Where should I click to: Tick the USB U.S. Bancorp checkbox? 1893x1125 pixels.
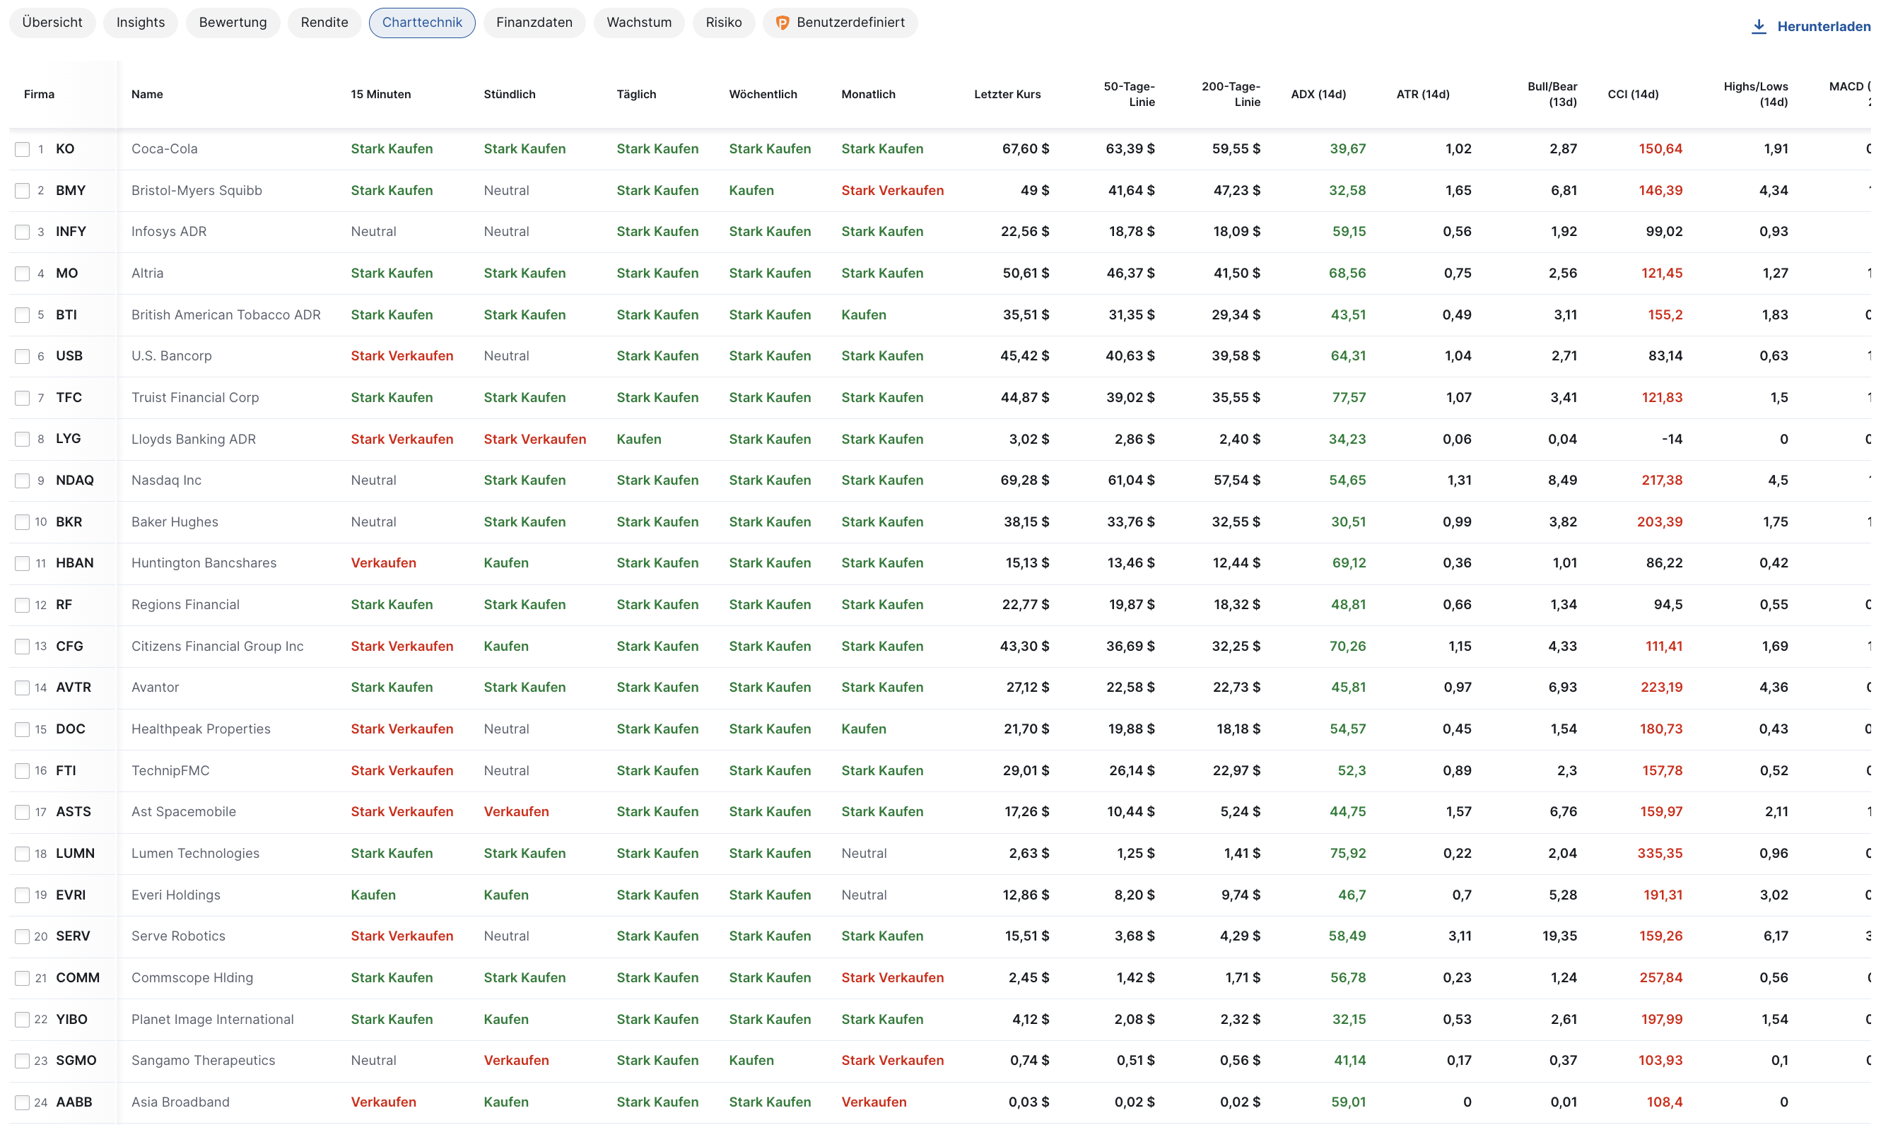[22, 356]
